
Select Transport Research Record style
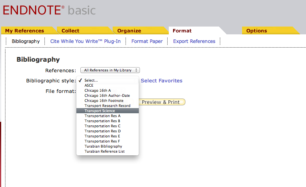tap(108, 106)
